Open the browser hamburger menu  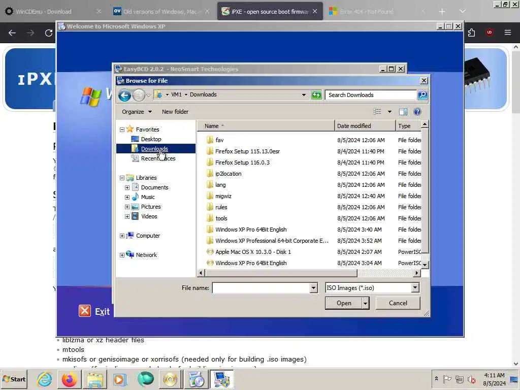(507, 32)
